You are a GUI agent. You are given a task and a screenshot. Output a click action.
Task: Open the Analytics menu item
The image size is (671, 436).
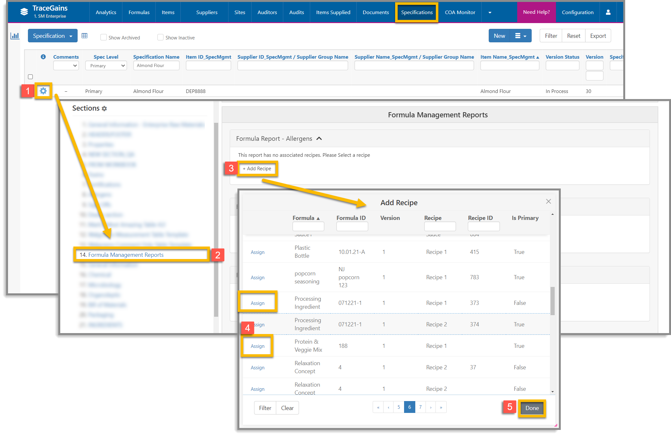pyautogui.click(x=106, y=12)
